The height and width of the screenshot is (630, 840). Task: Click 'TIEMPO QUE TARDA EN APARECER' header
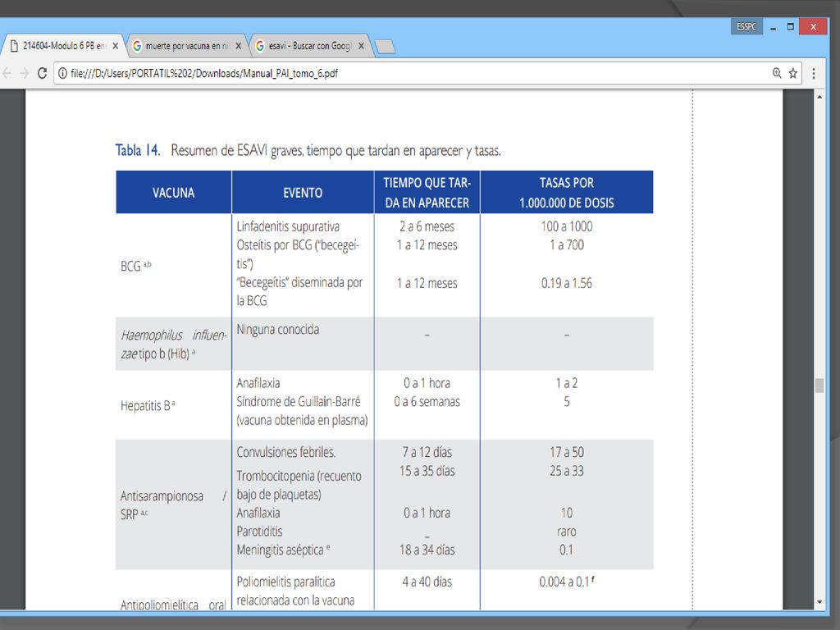pos(427,193)
